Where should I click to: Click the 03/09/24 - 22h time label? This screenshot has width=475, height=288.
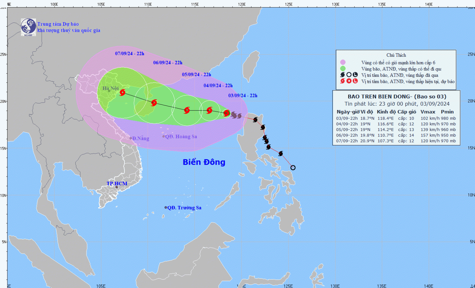(x=243, y=95)
